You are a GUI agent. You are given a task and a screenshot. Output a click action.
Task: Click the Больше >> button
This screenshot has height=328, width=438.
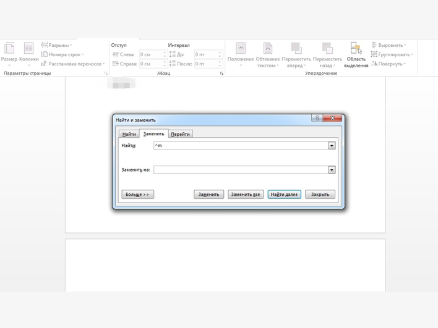(x=138, y=195)
